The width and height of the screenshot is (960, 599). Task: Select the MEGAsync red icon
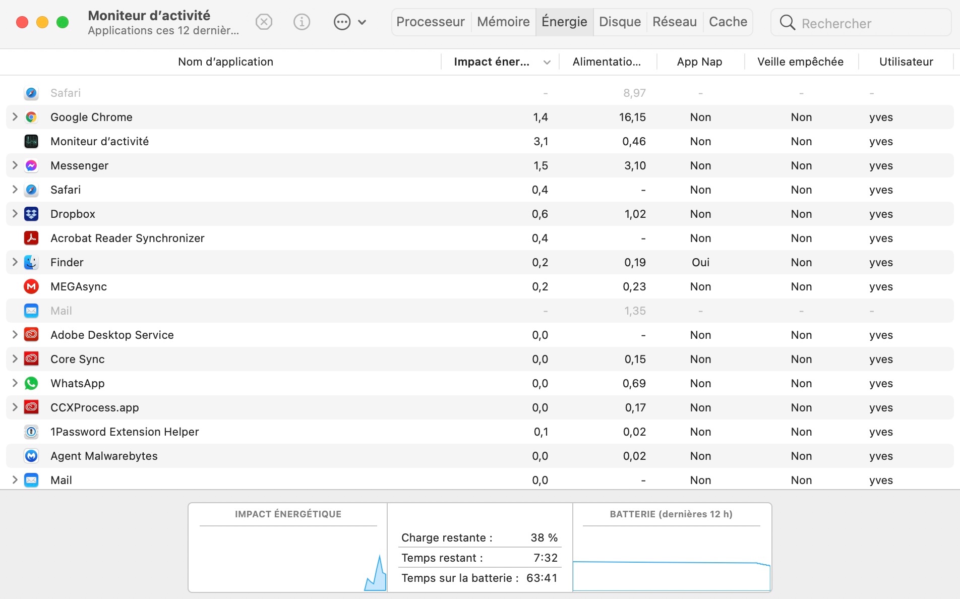(31, 286)
